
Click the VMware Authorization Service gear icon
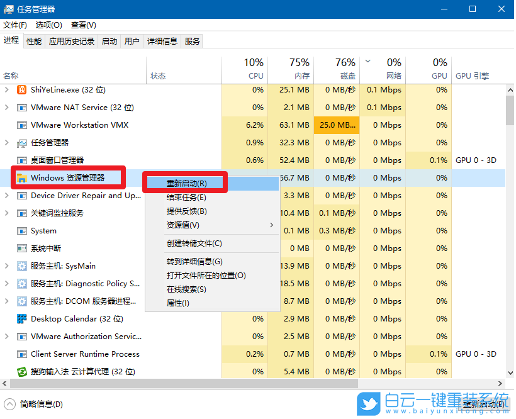tap(21, 337)
